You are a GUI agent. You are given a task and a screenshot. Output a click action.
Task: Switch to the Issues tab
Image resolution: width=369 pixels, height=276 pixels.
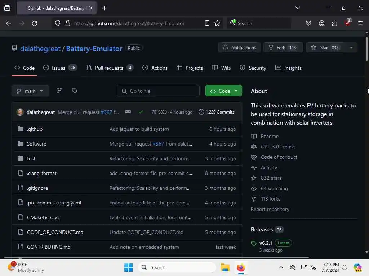(60, 68)
